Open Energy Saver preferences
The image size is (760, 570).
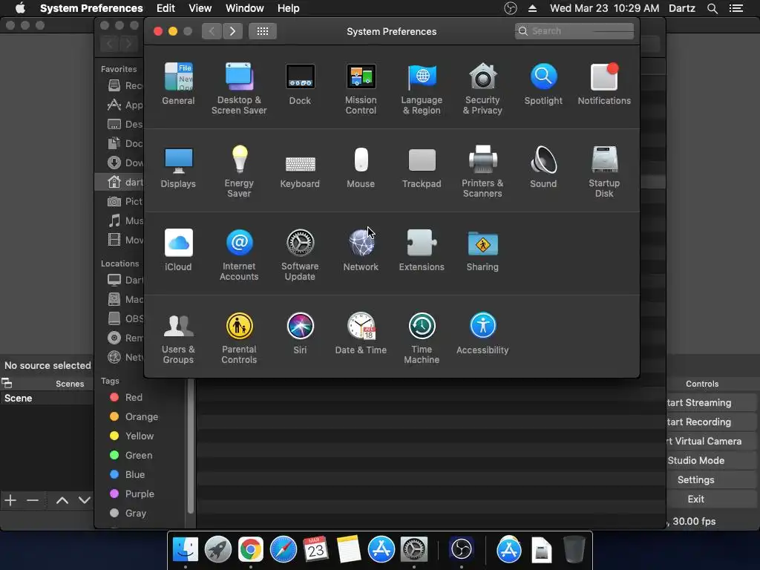(239, 172)
